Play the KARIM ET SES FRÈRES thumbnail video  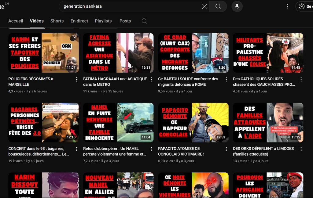pos(43,53)
